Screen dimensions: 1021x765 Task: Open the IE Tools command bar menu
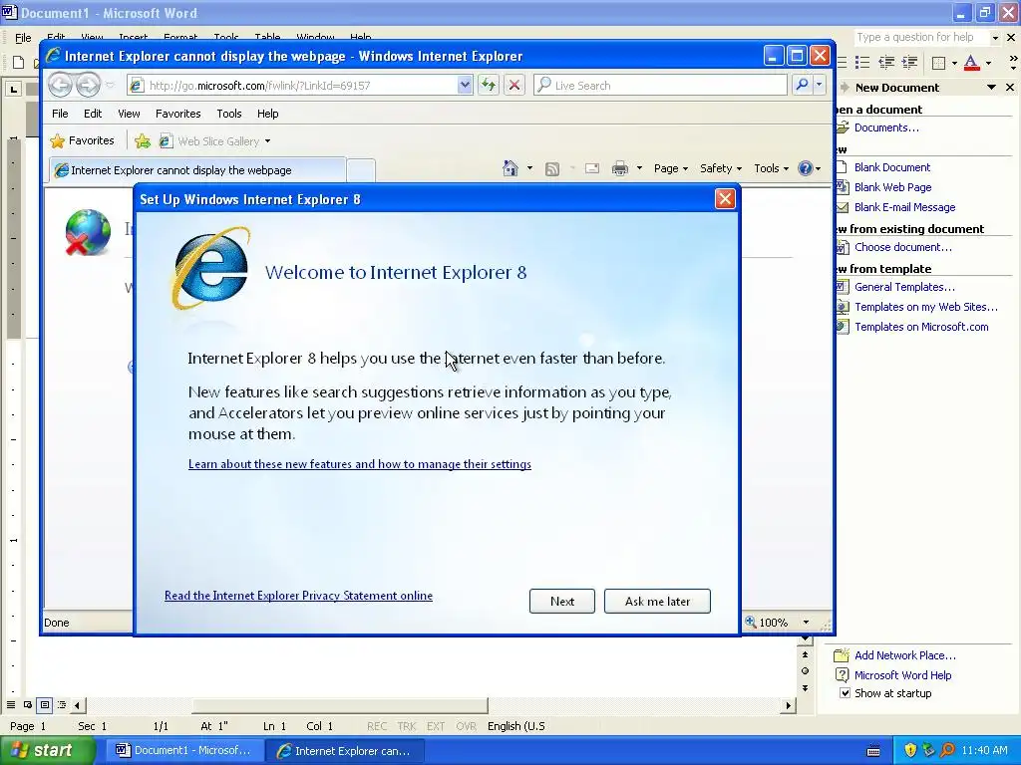[771, 168]
